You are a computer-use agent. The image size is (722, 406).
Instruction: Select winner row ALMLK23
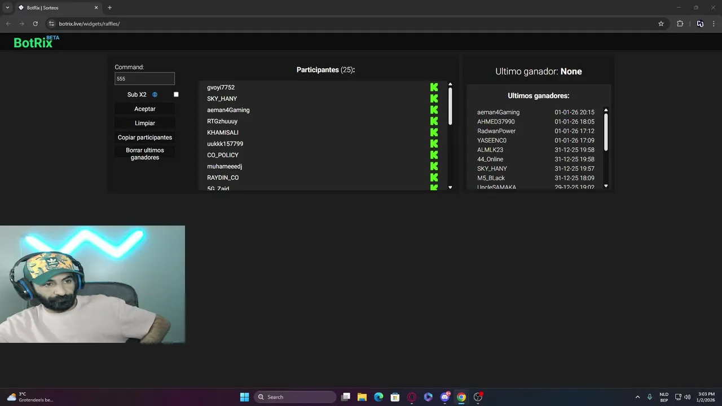[x=536, y=150]
